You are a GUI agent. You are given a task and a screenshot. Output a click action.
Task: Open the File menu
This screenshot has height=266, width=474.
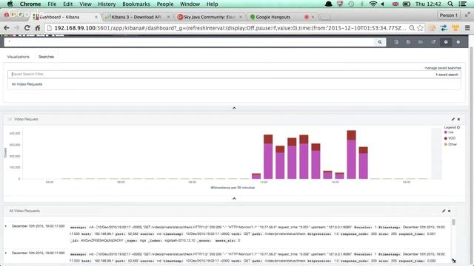click(52, 4)
